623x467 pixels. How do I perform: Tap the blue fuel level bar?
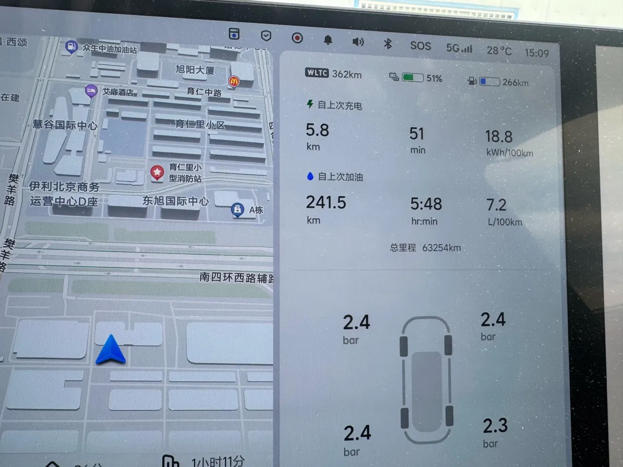click(x=490, y=82)
